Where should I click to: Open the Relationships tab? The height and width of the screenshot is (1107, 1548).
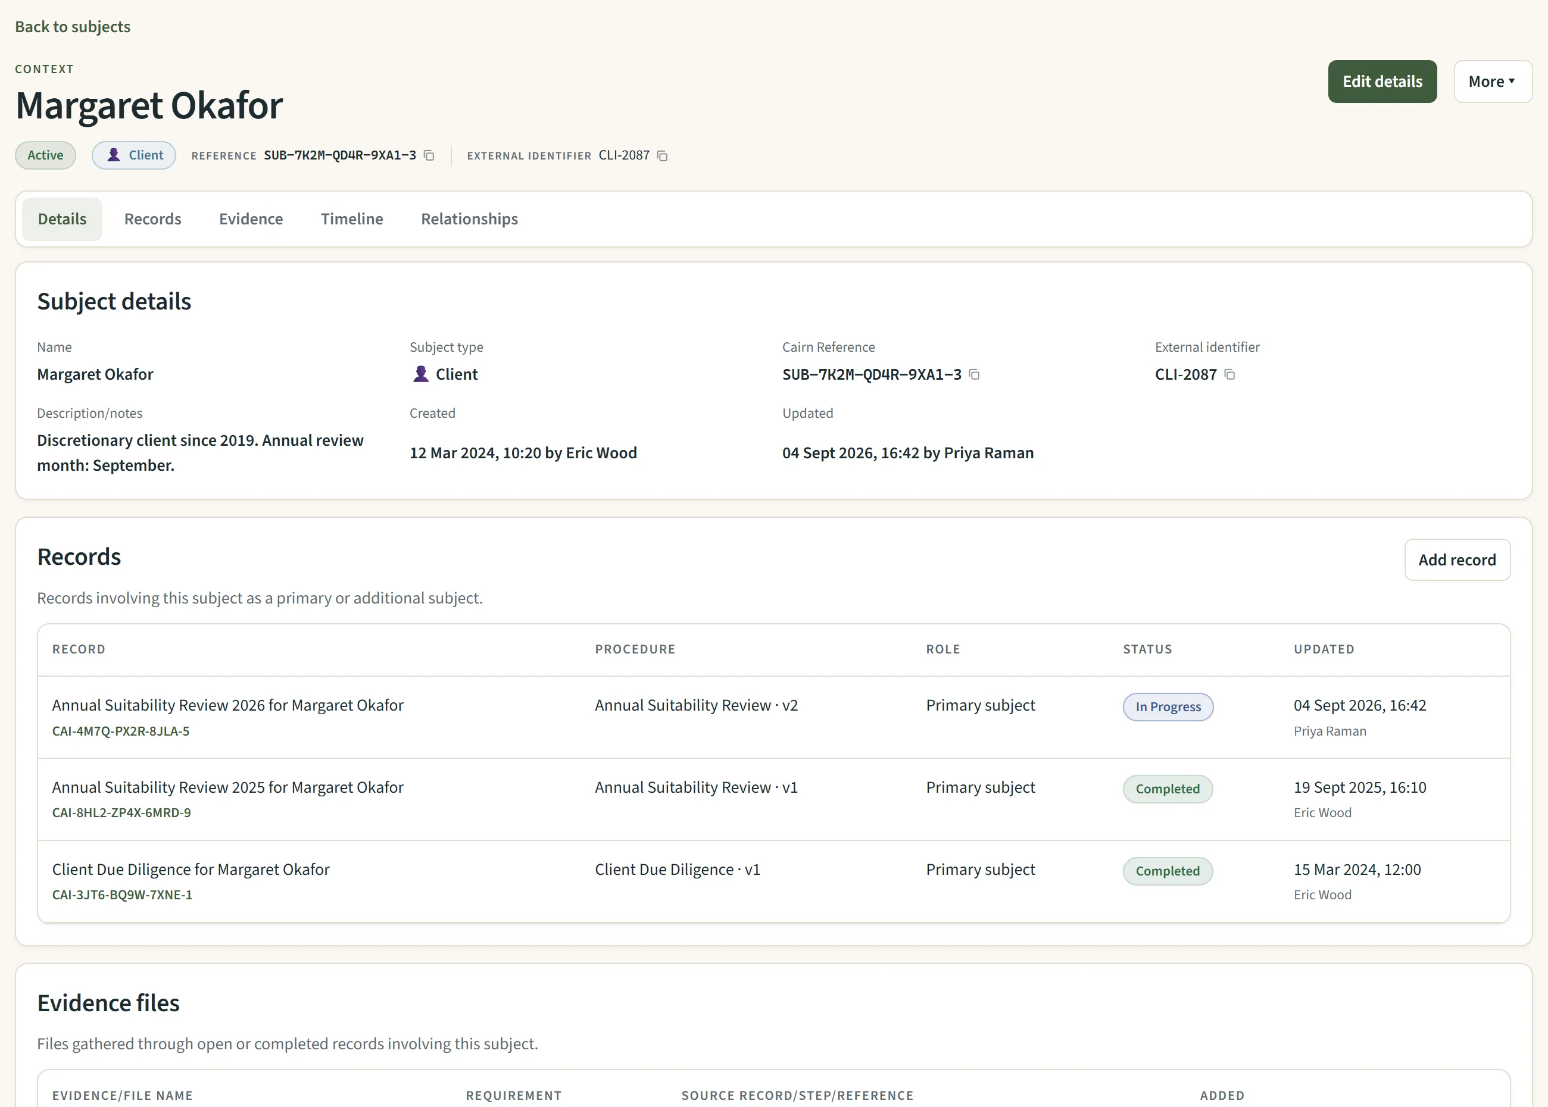click(x=469, y=219)
